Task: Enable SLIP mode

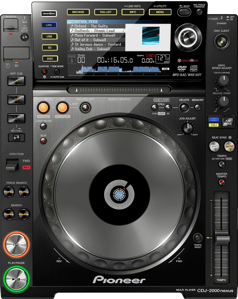Action: pyautogui.click(x=43, y=141)
